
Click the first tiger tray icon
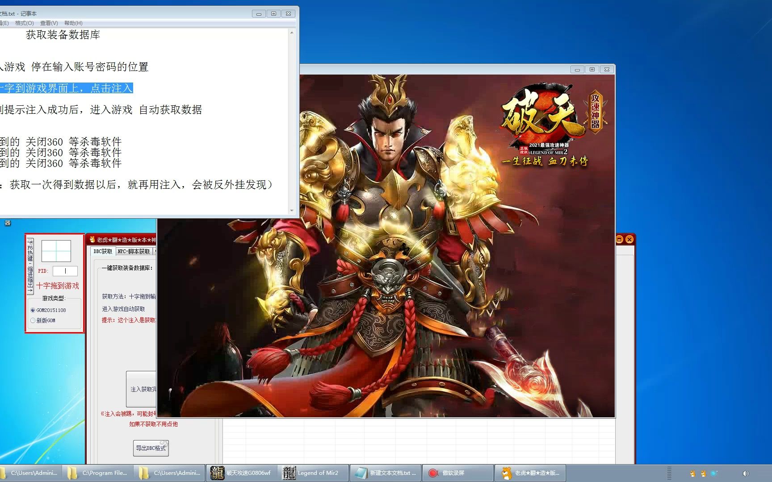tap(692, 474)
